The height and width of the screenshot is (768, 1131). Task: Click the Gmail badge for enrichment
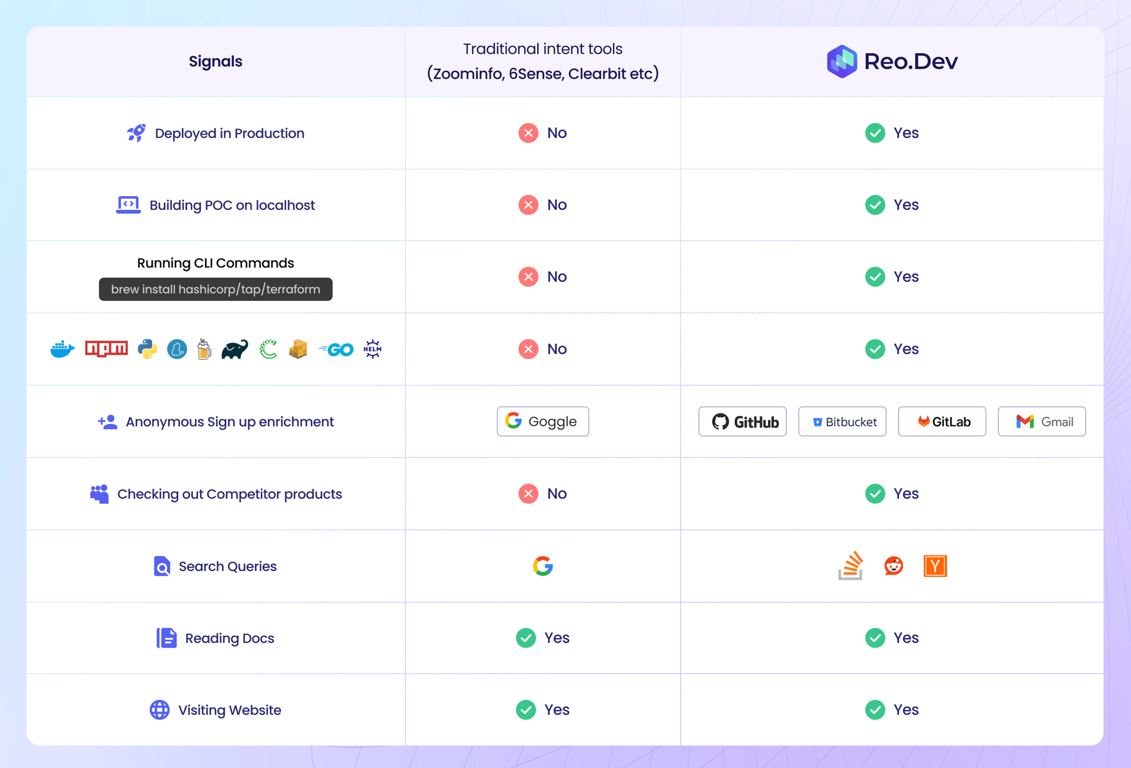click(x=1041, y=421)
